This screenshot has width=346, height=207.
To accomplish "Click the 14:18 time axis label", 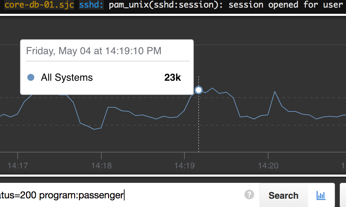I will pyautogui.click(x=101, y=166).
